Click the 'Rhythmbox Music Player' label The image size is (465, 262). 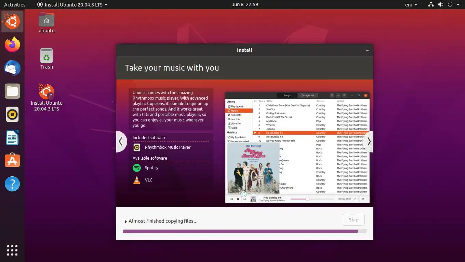point(168,147)
